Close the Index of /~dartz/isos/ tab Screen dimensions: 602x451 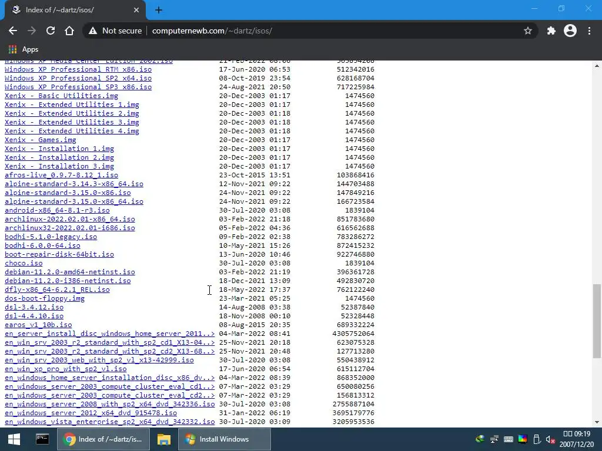coord(136,10)
